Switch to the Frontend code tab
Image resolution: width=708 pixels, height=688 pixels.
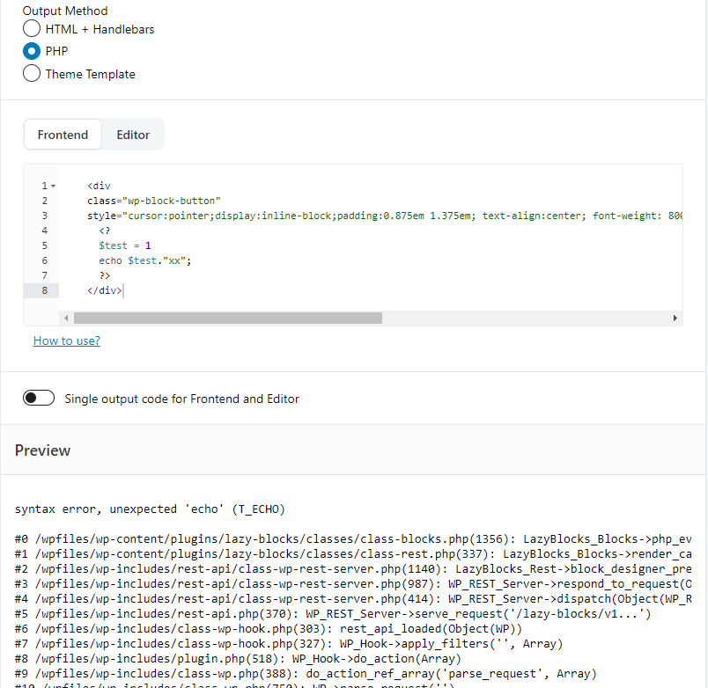click(x=63, y=135)
